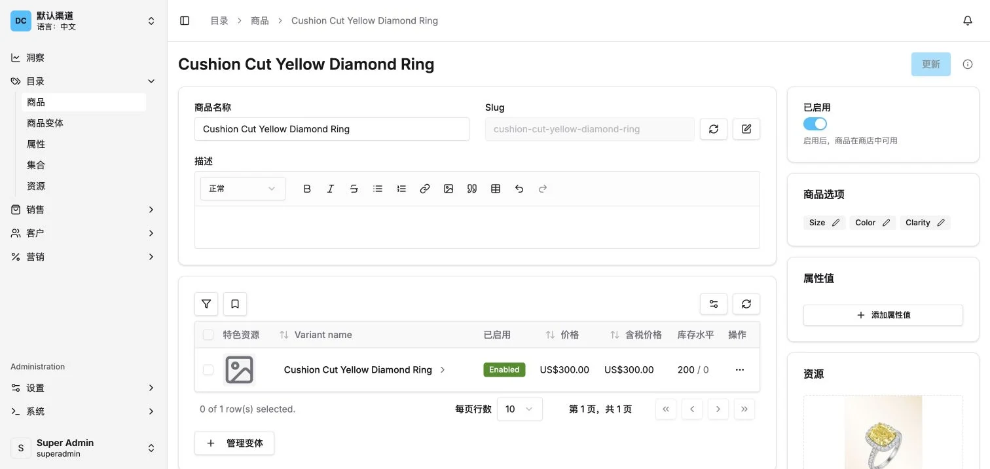990x469 pixels.
Task: Open the variant table filter
Action: pos(206,304)
